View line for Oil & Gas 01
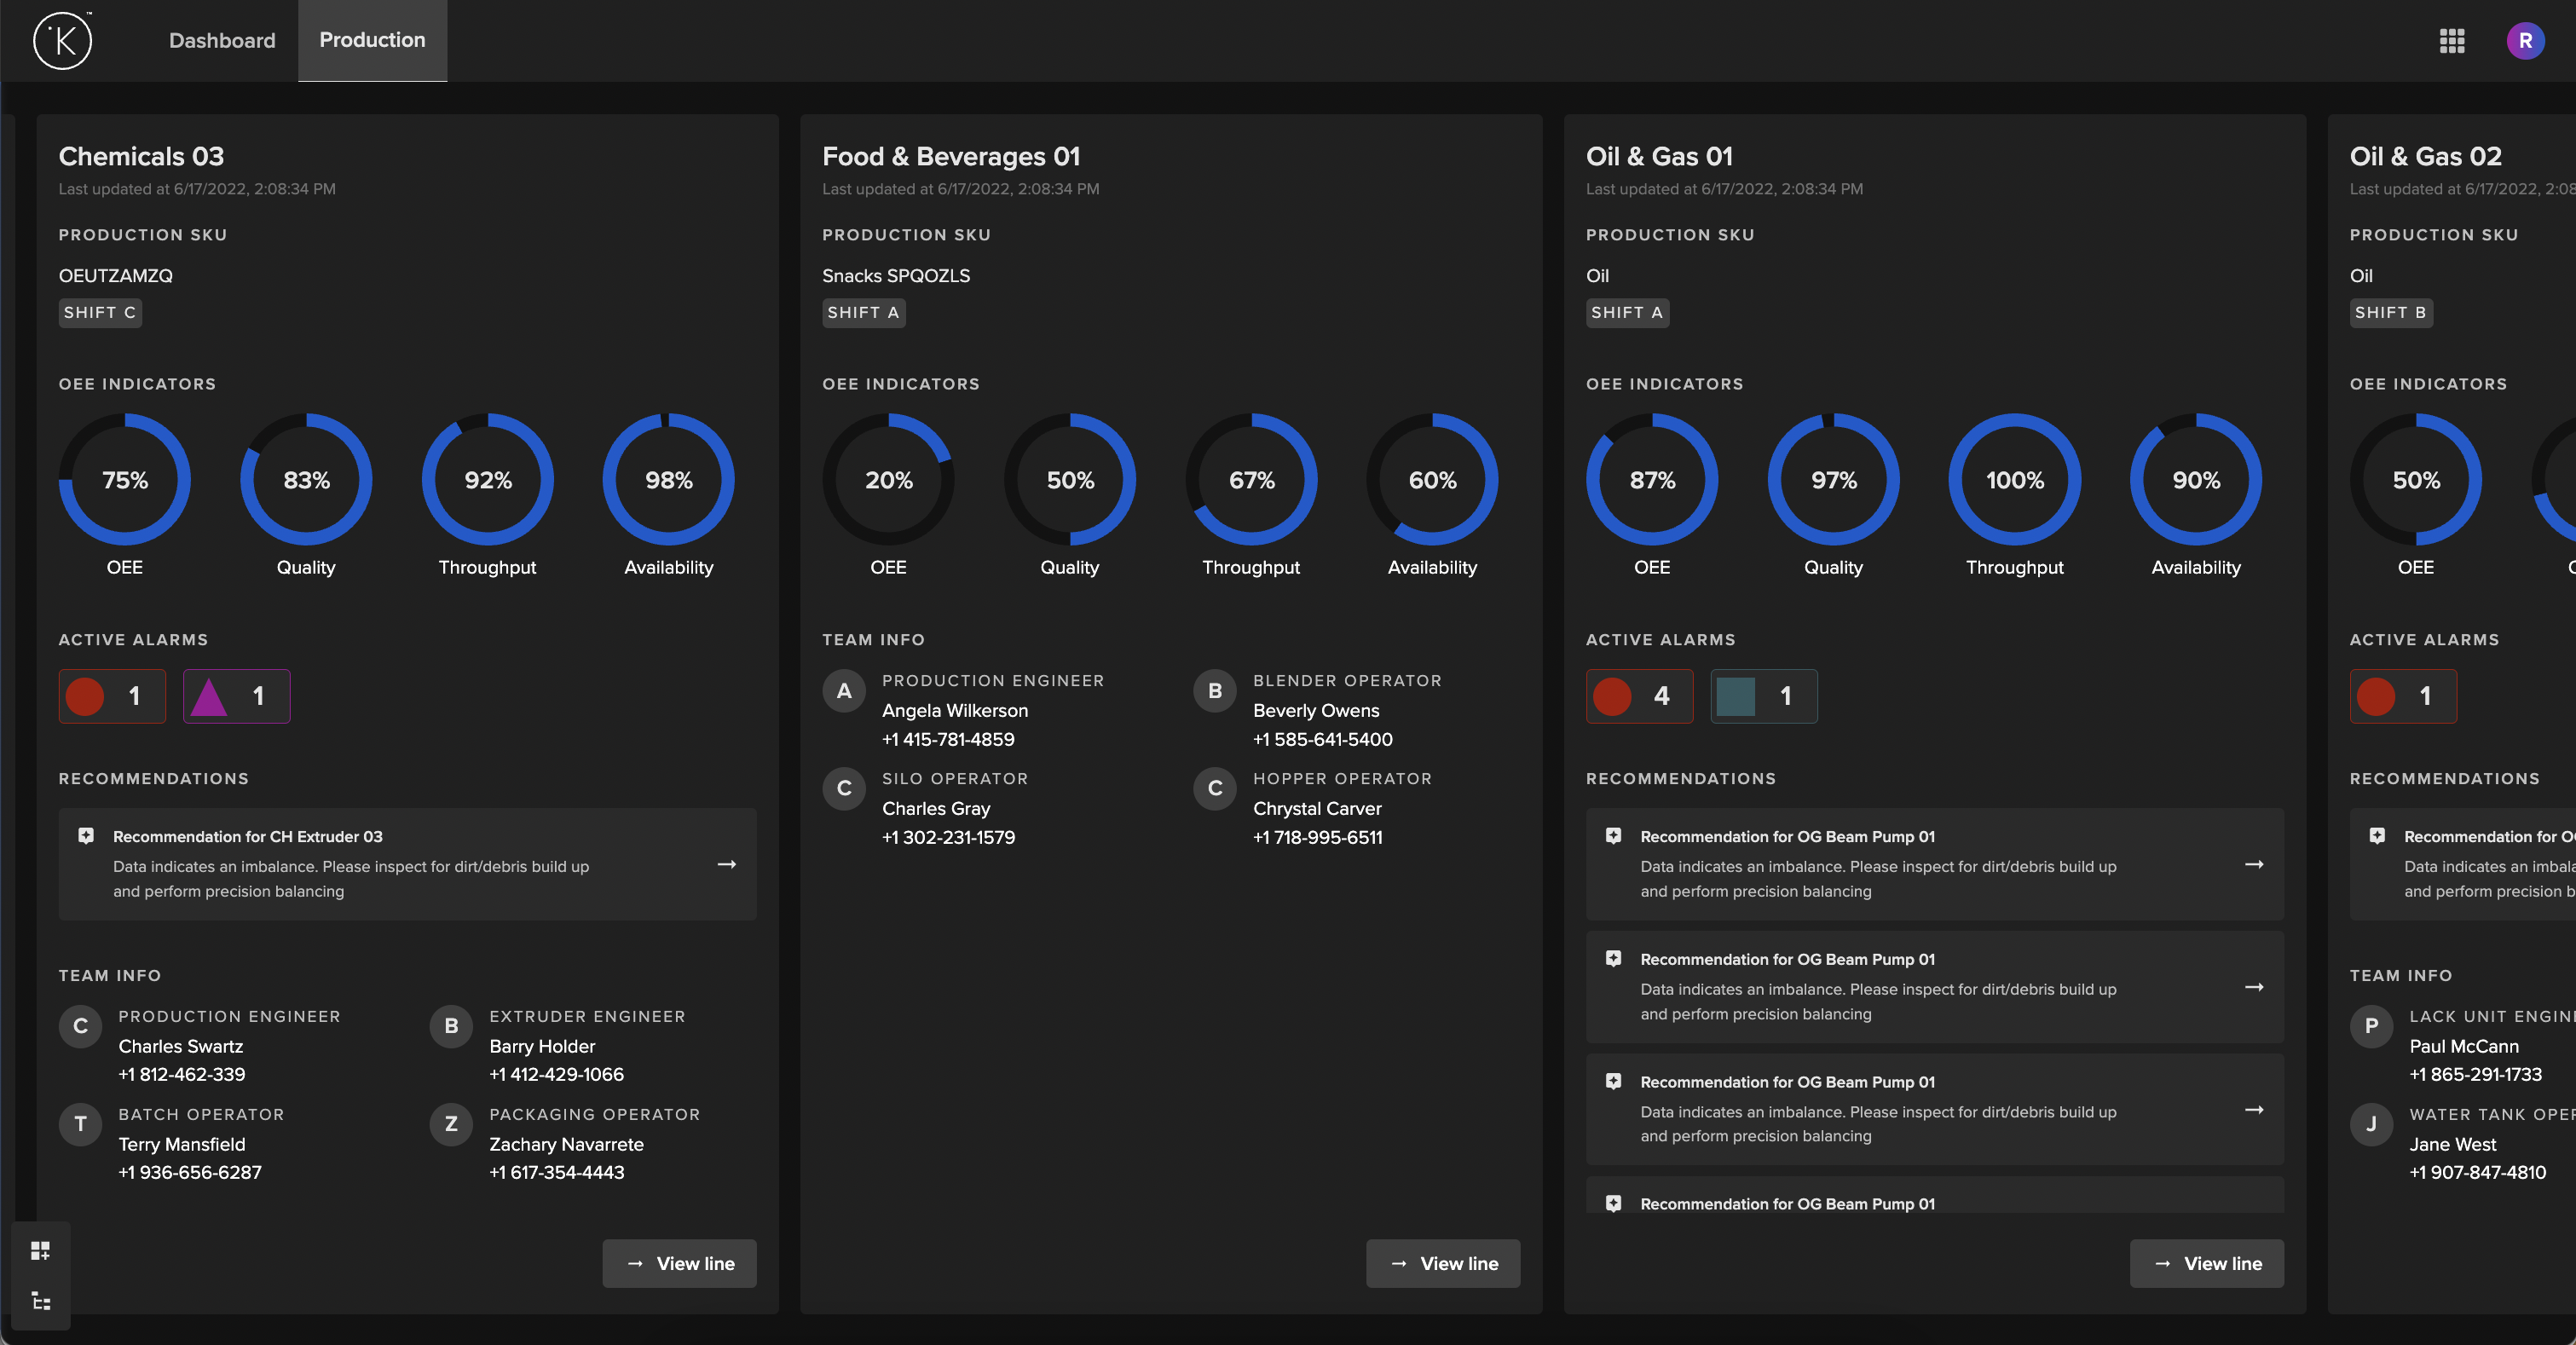The width and height of the screenshot is (2576, 1345). (x=2206, y=1263)
